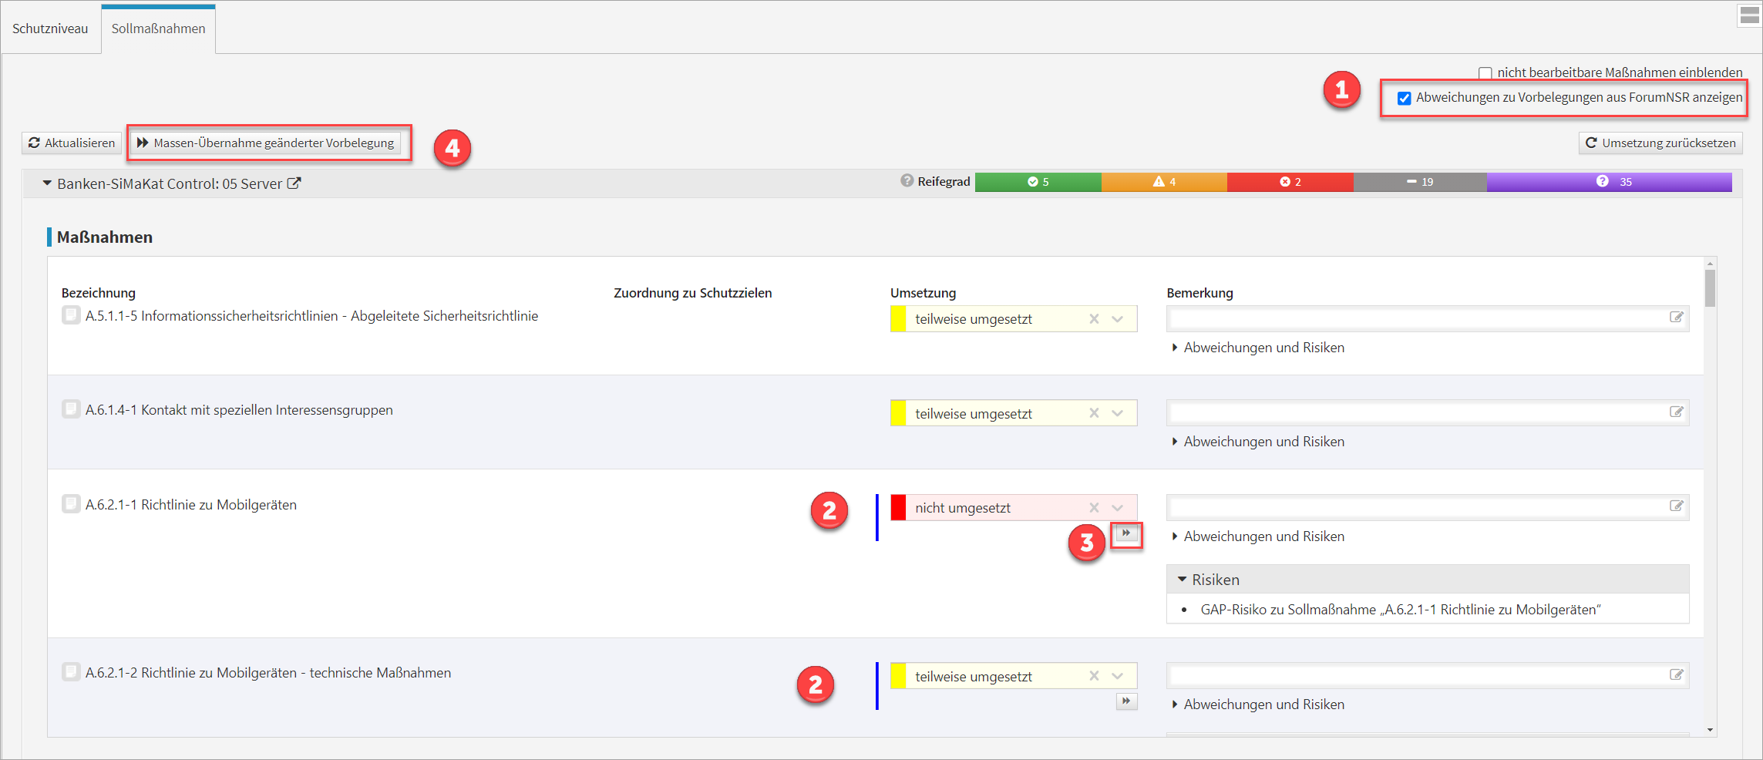Click 'Massen-Übernahme geänderter Vorbelegung' button
The image size is (1763, 760).
pos(266,143)
